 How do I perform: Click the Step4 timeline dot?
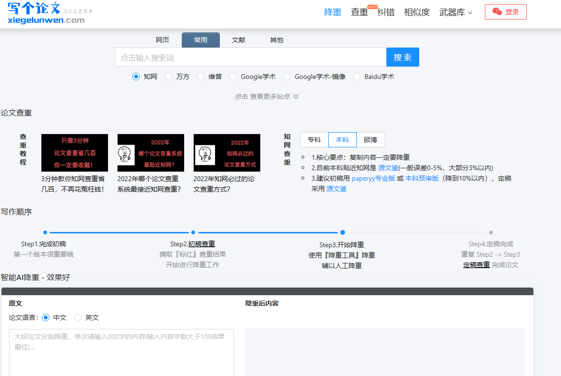[x=491, y=232]
